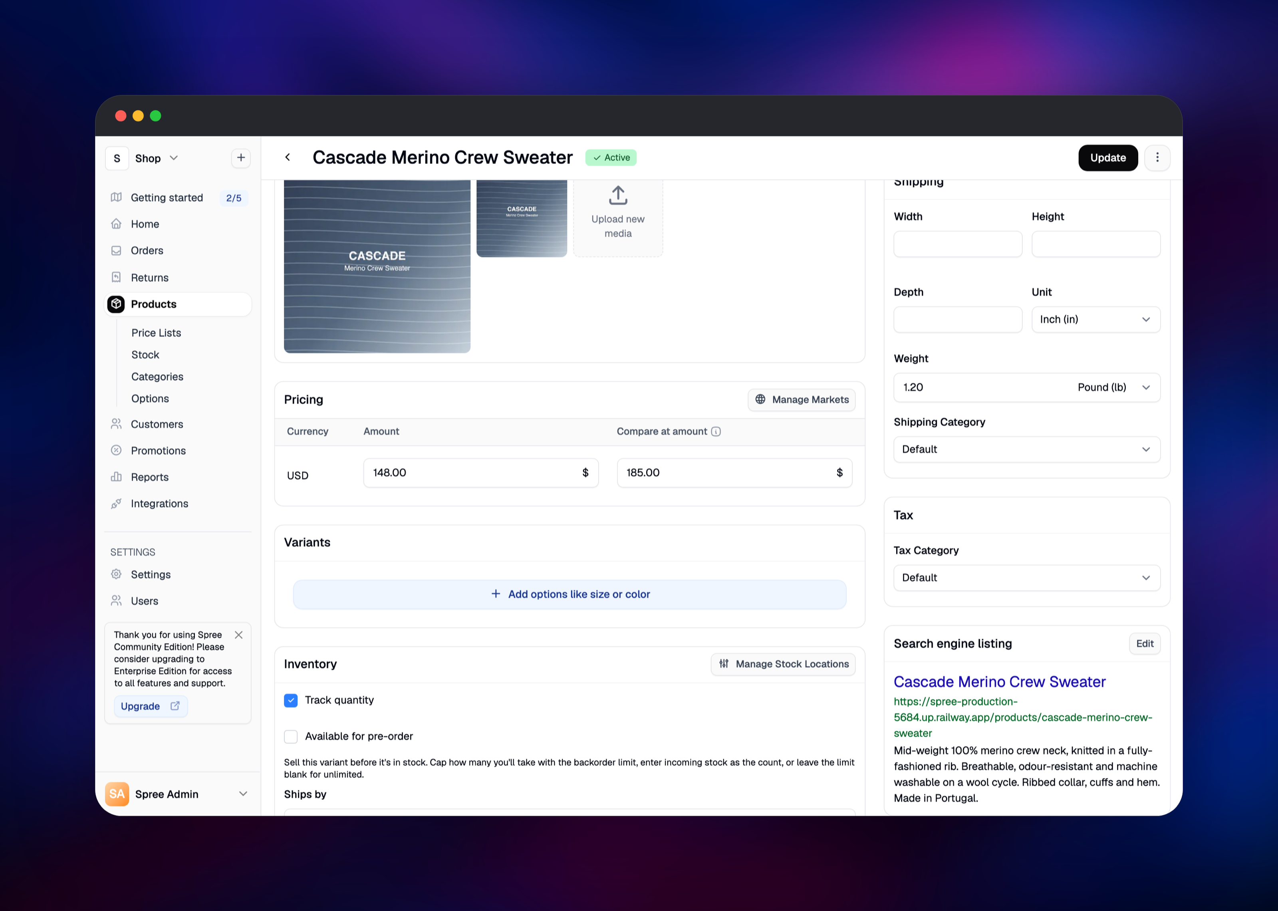1278x911 pixels.
Task: Click the macOS green maximize window button
Action: click(155, 115)
